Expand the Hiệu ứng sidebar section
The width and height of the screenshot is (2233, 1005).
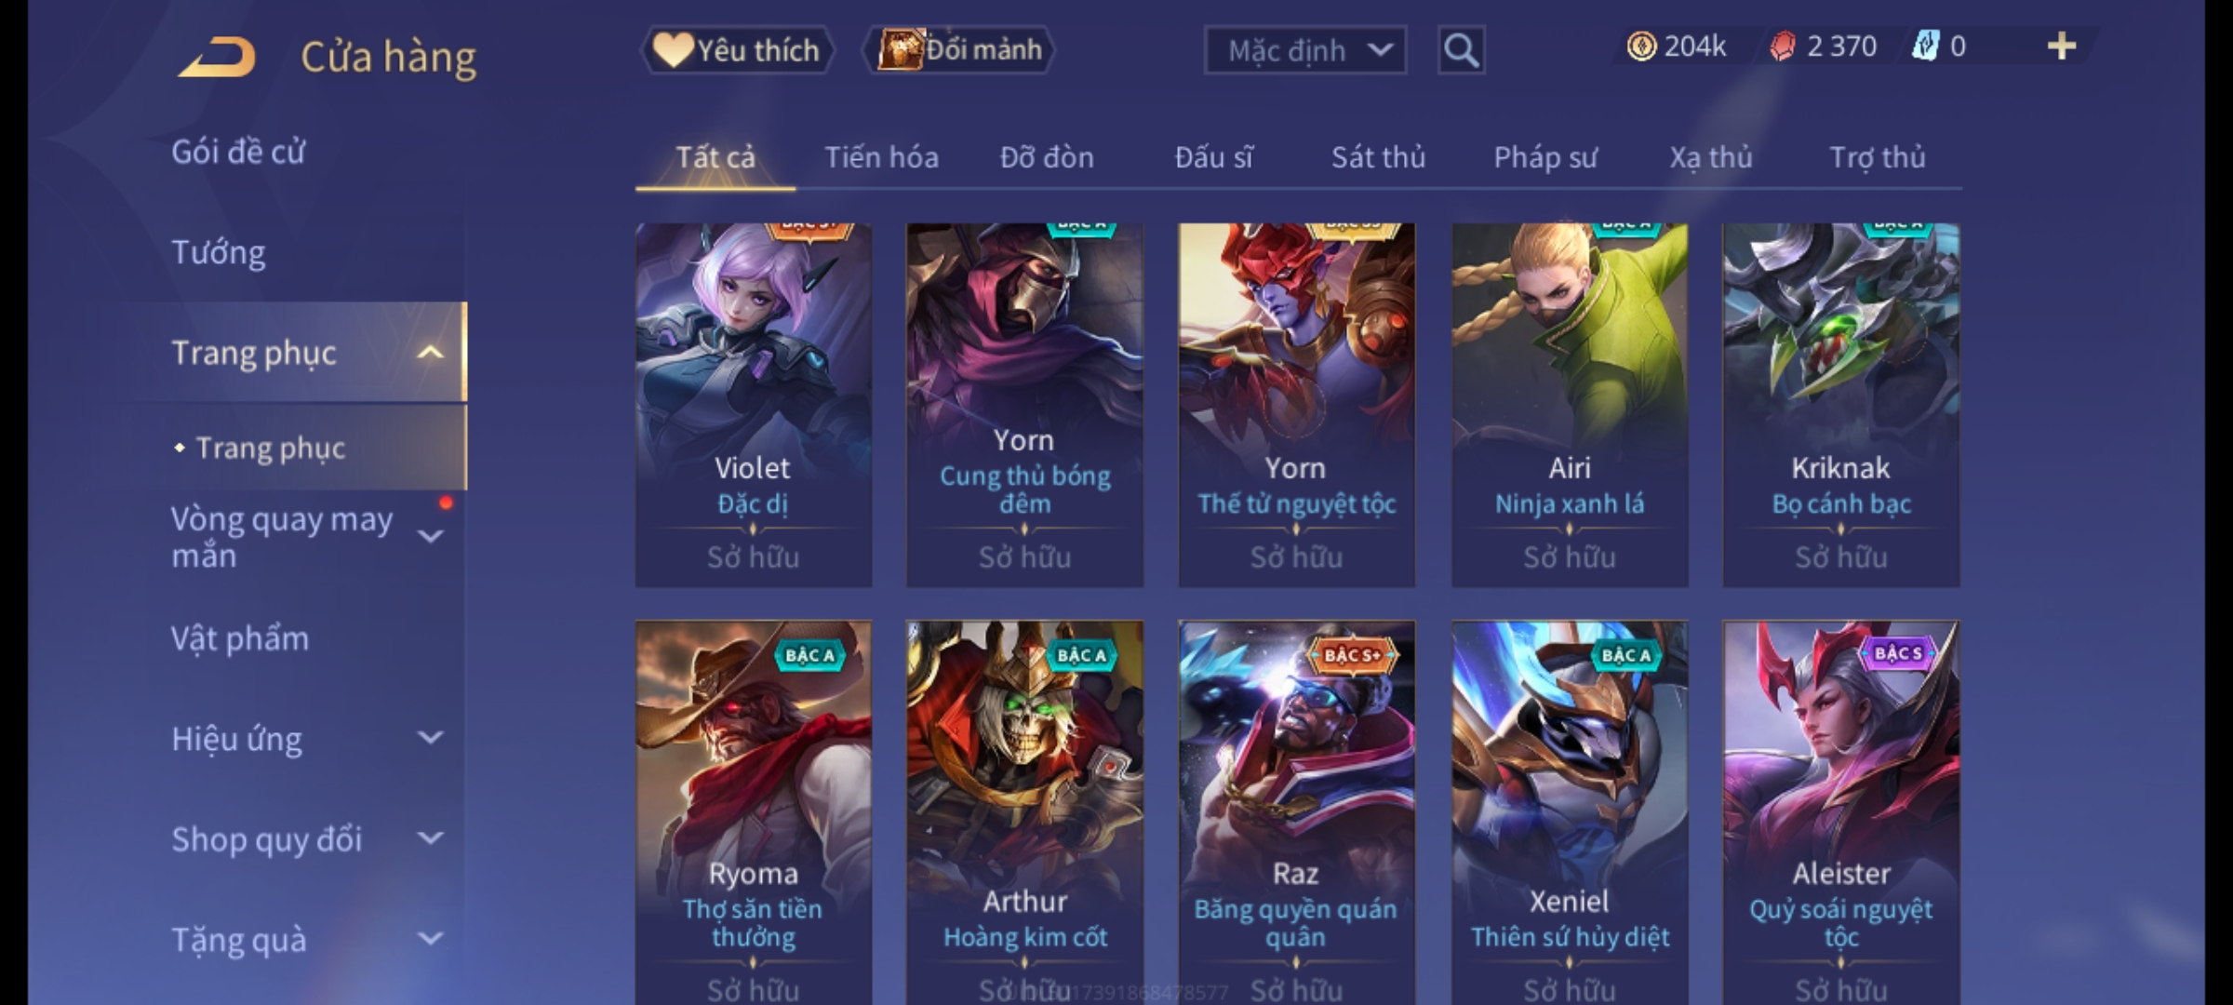[x=430, y=738]
